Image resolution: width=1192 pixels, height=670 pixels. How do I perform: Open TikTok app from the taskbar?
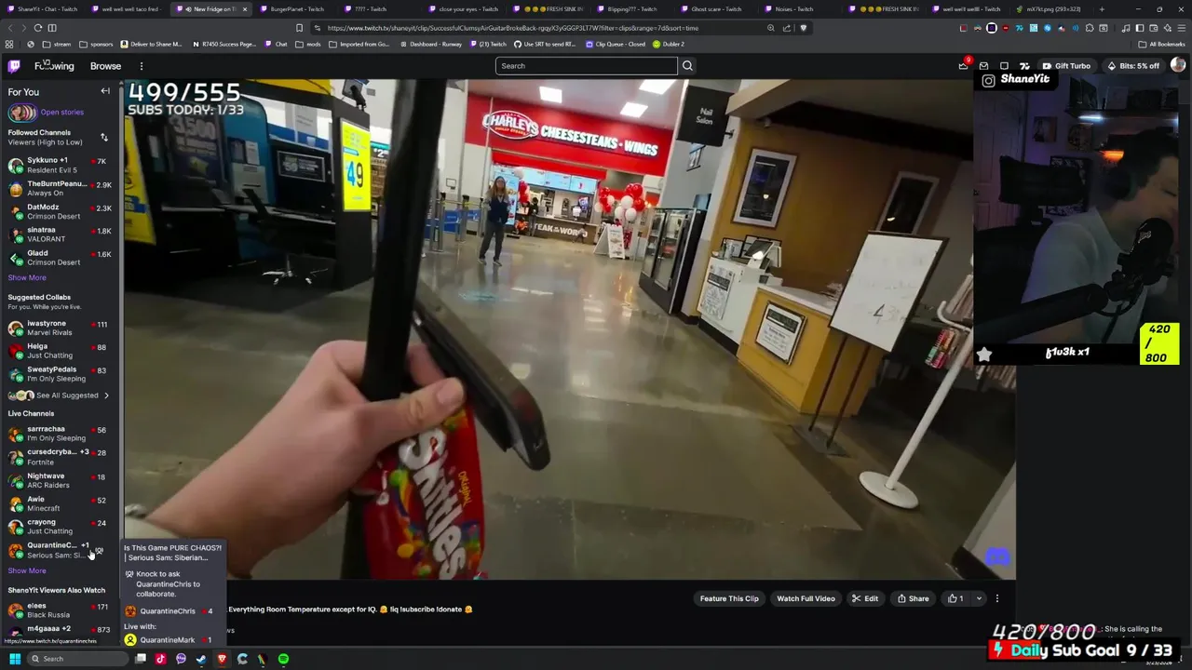pos(160,659)
